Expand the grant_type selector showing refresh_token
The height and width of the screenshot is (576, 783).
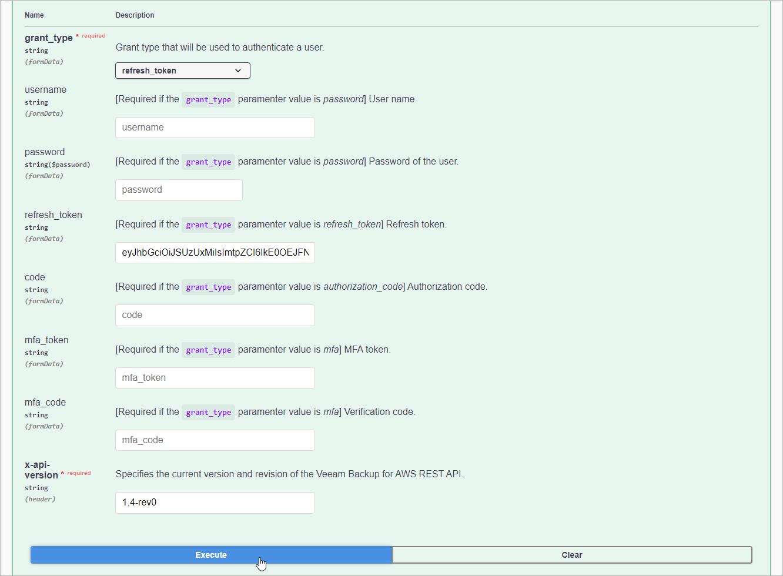pyautogui.click(x=182, y=70)
